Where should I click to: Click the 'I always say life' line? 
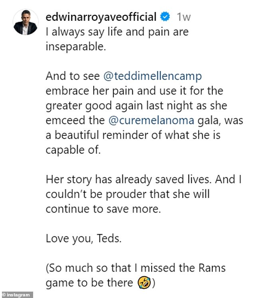117,32
